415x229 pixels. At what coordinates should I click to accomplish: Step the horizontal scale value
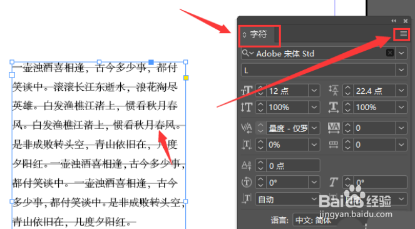(x=347, y=108)
